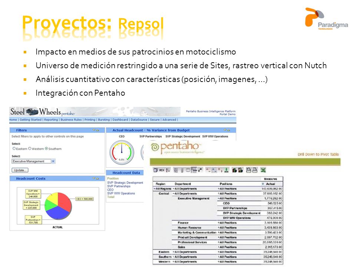Screen dimensions: 356x267
Task: Open the Dashboard menu
Action: point(120,120)
